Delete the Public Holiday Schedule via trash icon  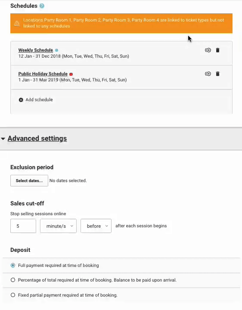[217, 74]
